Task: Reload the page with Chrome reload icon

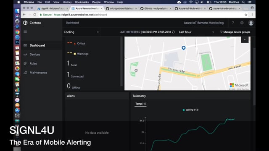Action: point(34,15)
